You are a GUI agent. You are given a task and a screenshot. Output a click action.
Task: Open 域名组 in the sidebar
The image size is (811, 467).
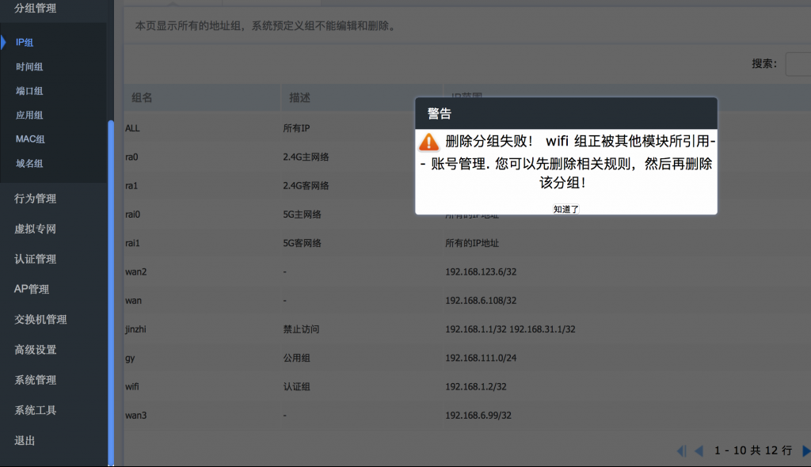29,163
